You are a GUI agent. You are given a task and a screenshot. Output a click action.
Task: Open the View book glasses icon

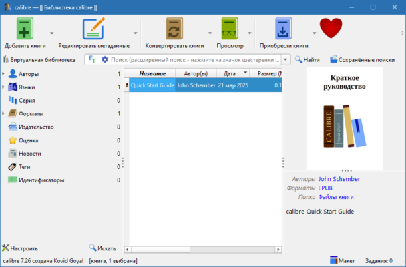[x=230, y=29]
